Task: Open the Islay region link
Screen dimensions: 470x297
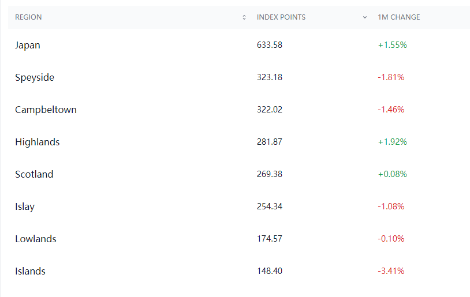Action: [25, 206]
